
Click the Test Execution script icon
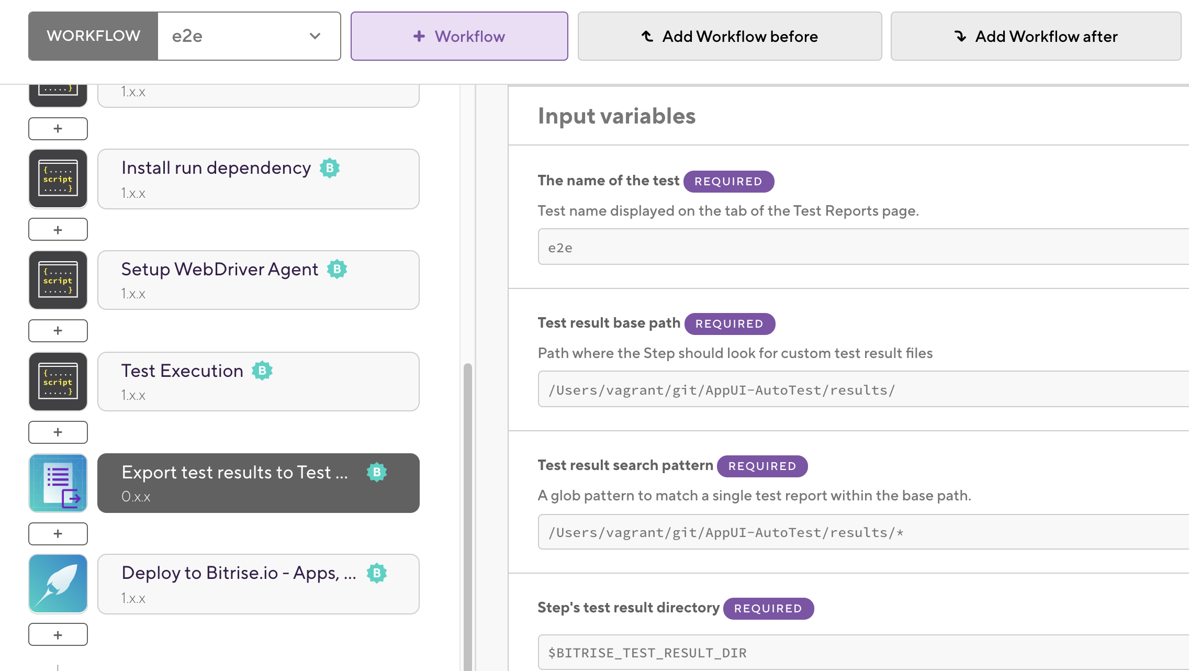[x=58, y=382]
